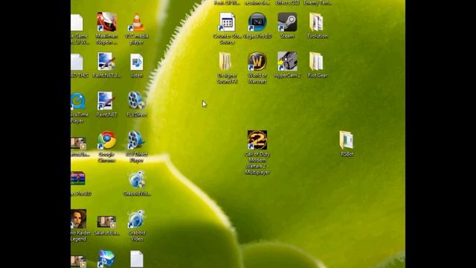Launch World of Warcraft from the desktop
This screenshot has width=476, height=268.
coord(257,61)
